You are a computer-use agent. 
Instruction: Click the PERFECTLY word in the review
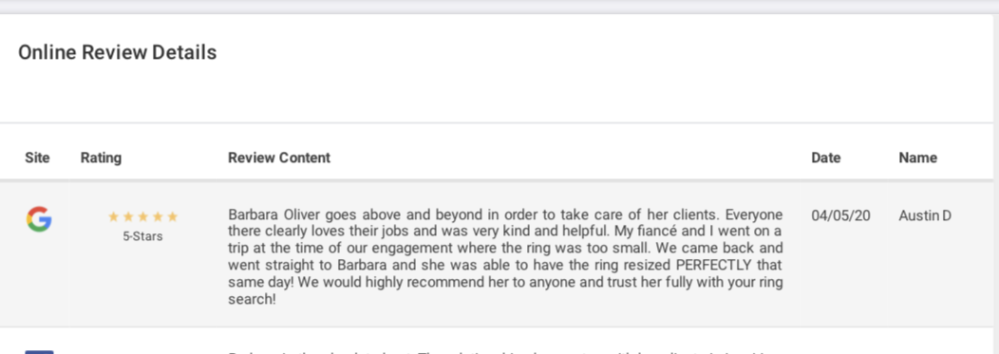(x=713, y=265)
